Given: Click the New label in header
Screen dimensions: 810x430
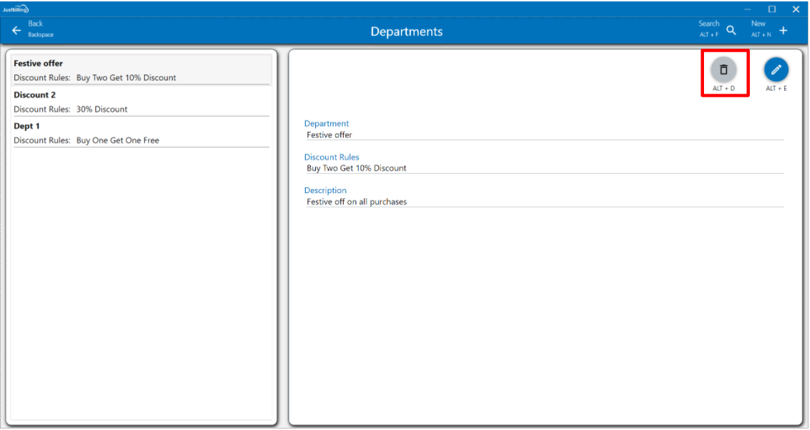Looking at the screenshot, I should pyautogui.click(x=758, y=24).
